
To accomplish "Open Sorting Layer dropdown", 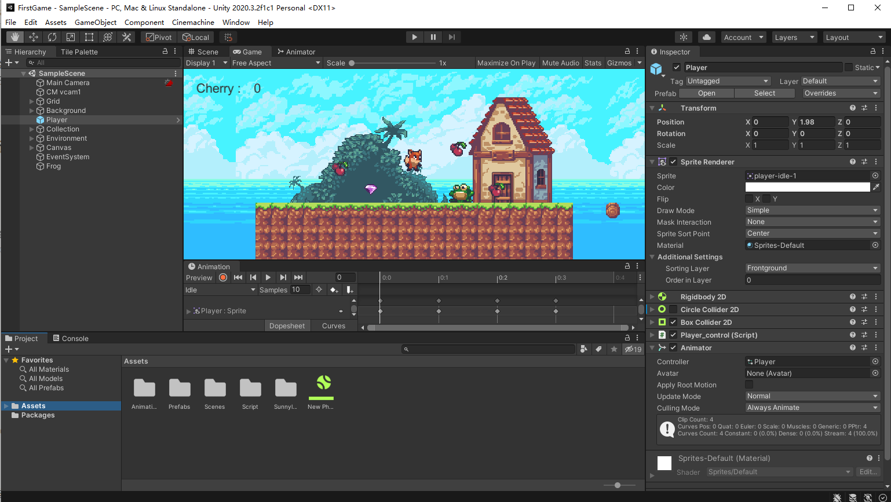I will [x=813, y=268].
